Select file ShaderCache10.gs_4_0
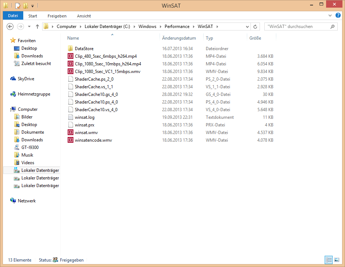The height and width of the screenshot is (267, 345). 96,94
